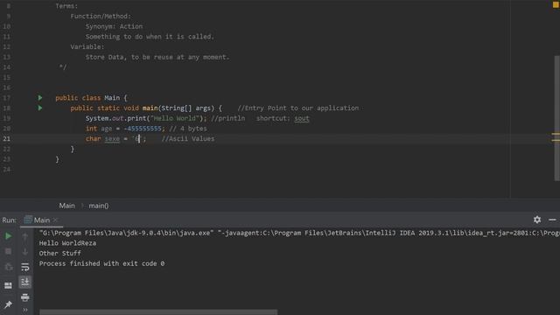Click the editor vertical scrollbar
Viewport: 560px width, 315px height.
click(x=557, y=118)
